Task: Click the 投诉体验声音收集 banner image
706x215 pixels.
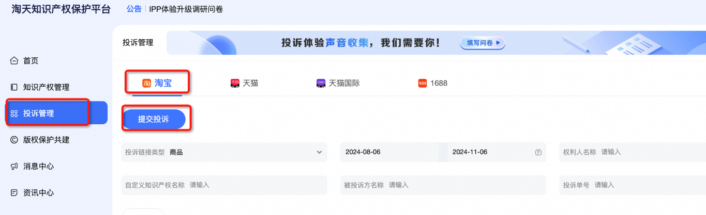Action: click(436, 43)
